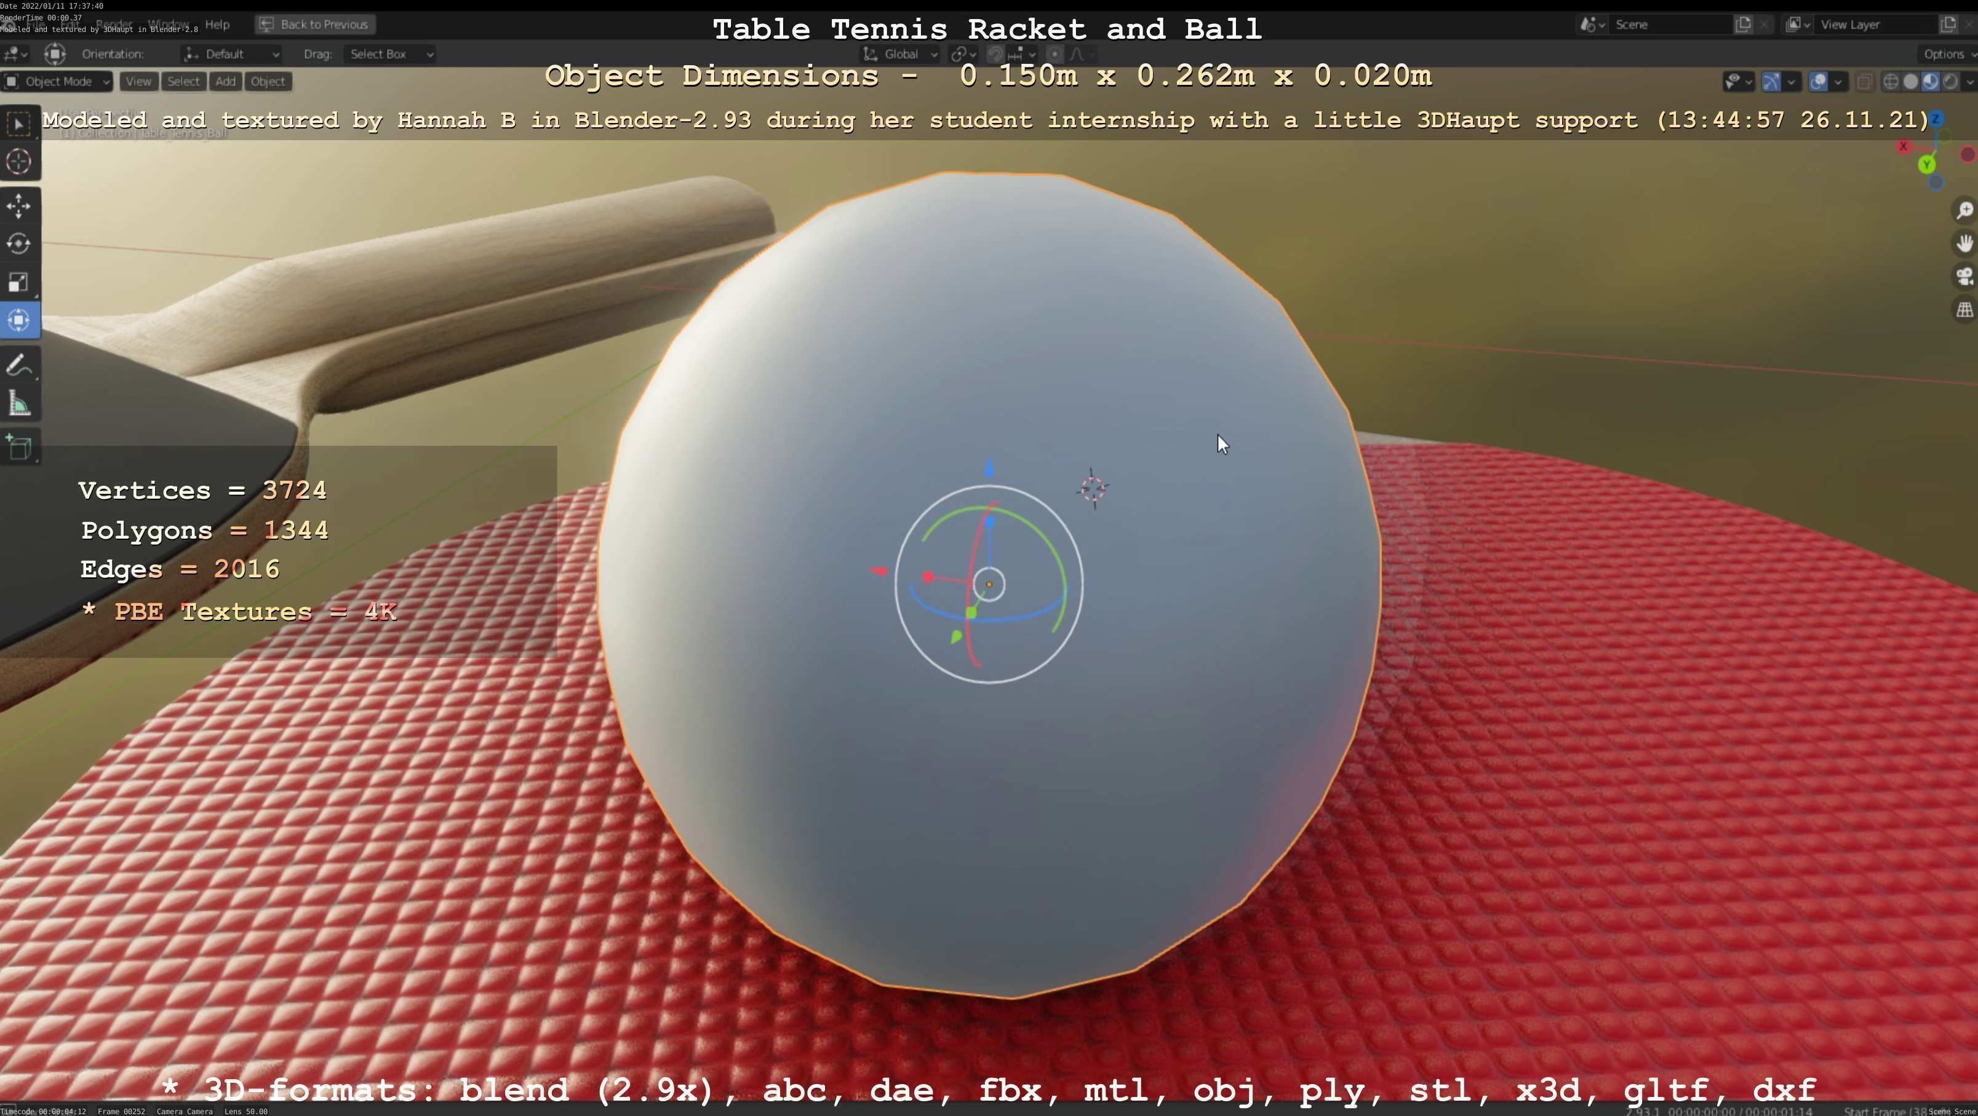The width and height of the screenshot is (1978, 1116).
Task: Open the Help menu
Action: tap(217, 25)
